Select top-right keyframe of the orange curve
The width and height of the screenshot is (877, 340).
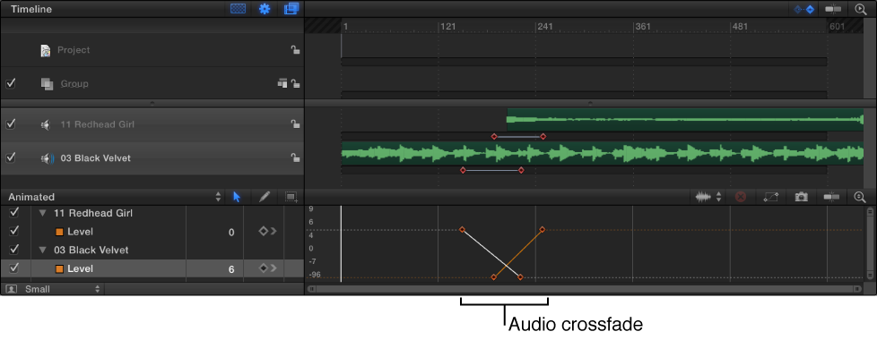[x=542, y=229]
